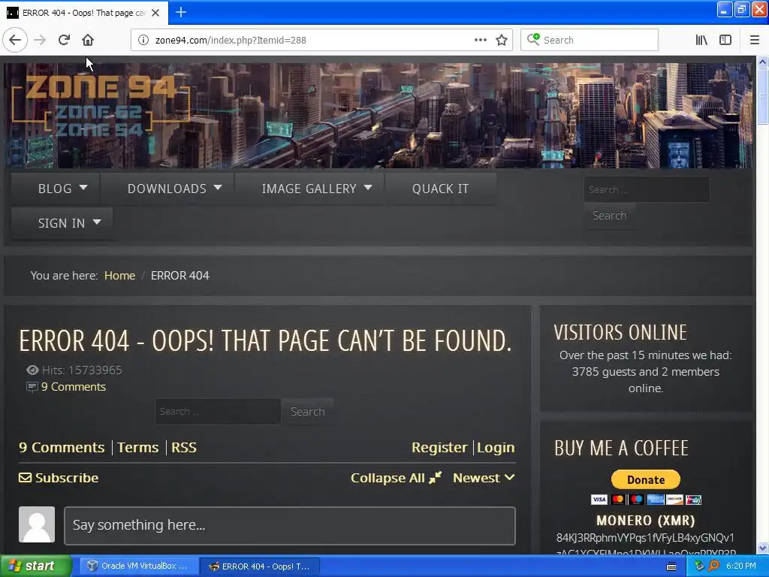Screen dimensions: 769x577
Task: Open the Newest sort dropdown
Action: [x=484, y=477]
